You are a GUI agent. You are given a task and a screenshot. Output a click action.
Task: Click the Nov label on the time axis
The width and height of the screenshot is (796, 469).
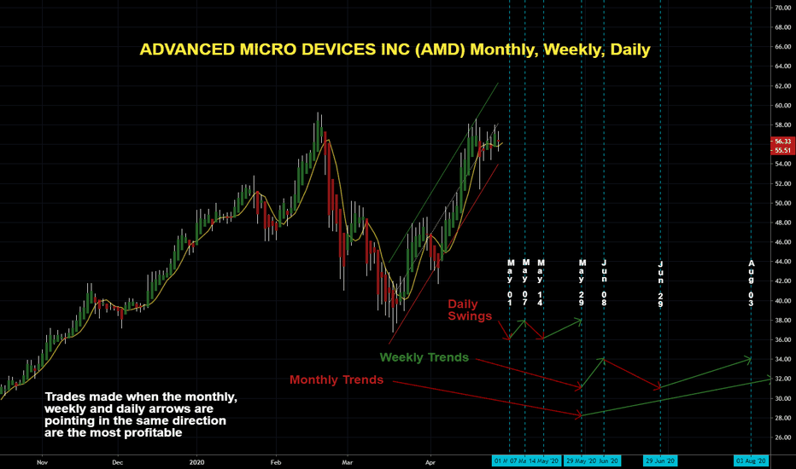42,462
